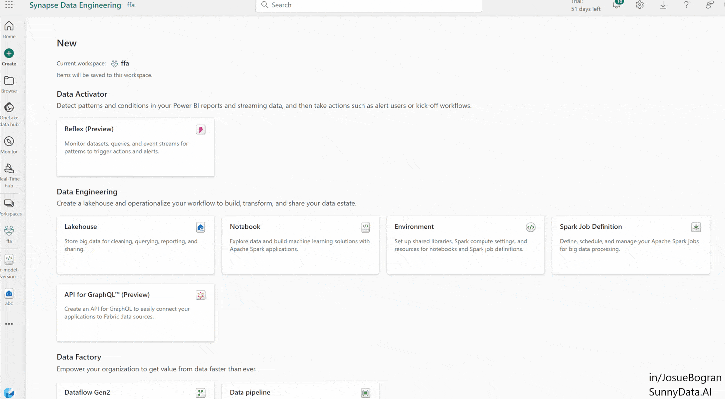Click the Reflex lightning icon
The height and width of the screenshot is (399, 725).
pos(201,130)
